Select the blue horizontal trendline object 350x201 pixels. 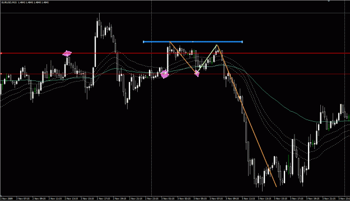click(193, 42)
